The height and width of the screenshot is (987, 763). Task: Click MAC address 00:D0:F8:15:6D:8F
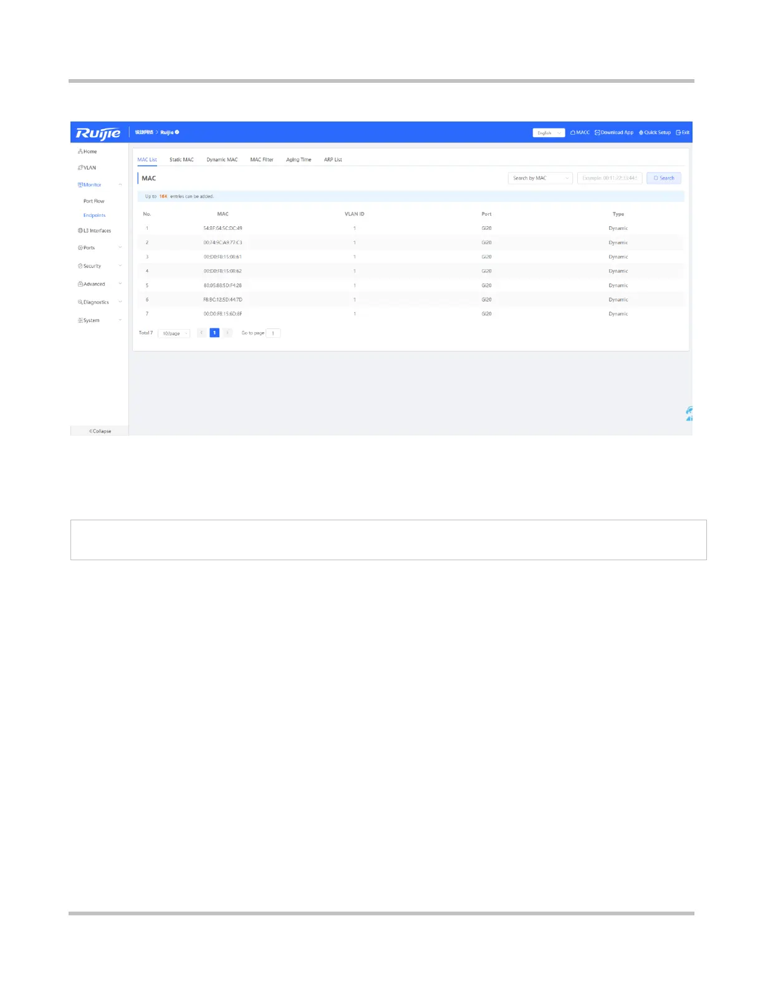[223, 315]
